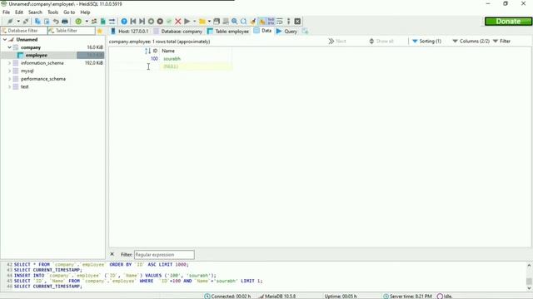This screenshot has width=533, height=299.
Task: Switch to the Table: employee tab
Action: pyautogui.click(x=227, y=32)
